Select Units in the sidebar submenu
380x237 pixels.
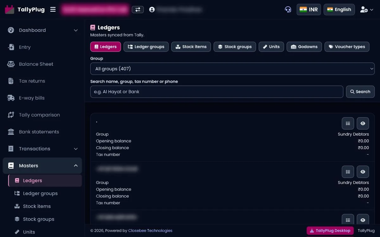pyautogui.click(x=45, y=232)
